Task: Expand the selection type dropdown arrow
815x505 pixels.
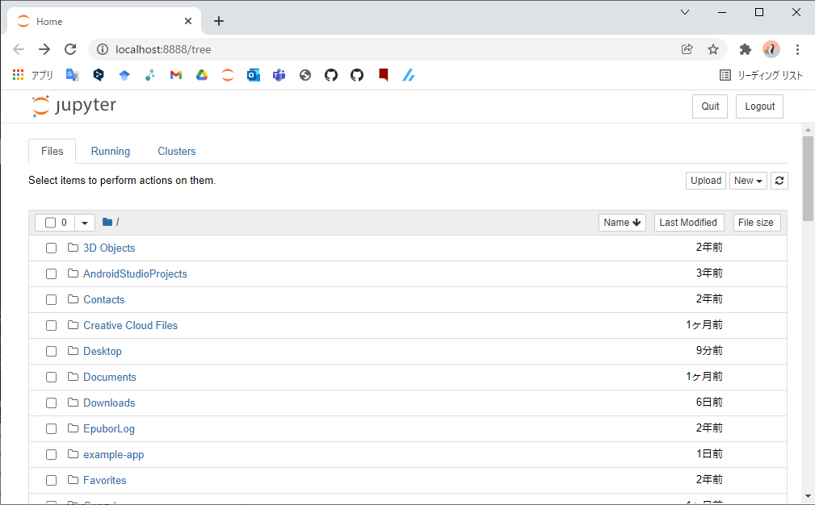Action: point(85,223)
